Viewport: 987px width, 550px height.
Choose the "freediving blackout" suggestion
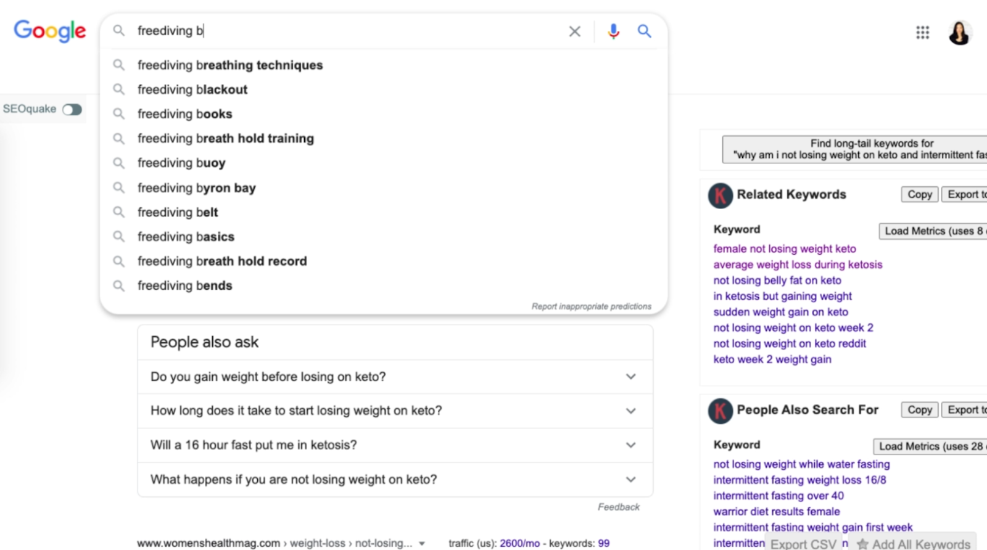[192, 90]
